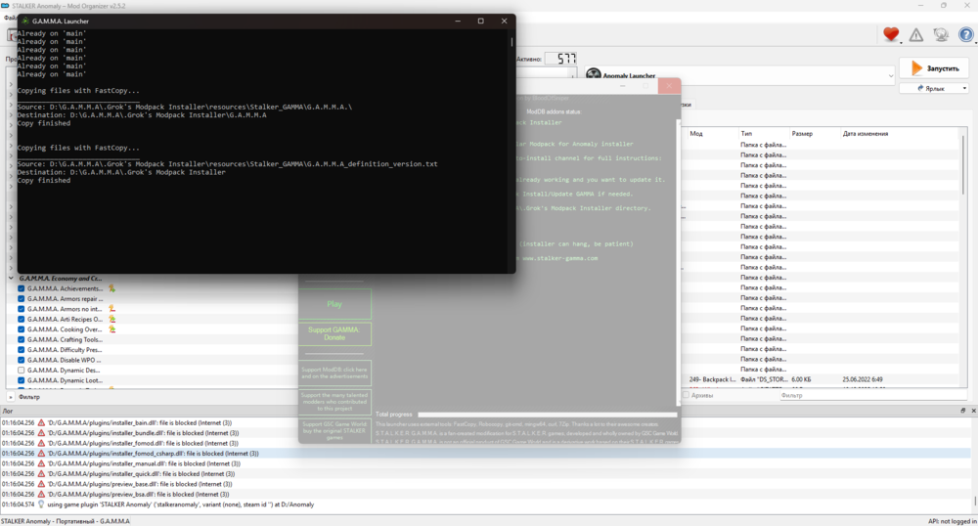Close the Лог panel with its X icon

973,411
